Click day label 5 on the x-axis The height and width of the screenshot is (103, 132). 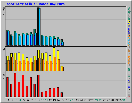(x=24, y=100)
